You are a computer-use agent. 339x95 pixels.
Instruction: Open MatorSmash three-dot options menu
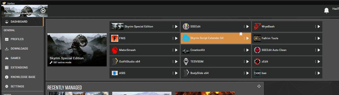[x=173, y=50]
